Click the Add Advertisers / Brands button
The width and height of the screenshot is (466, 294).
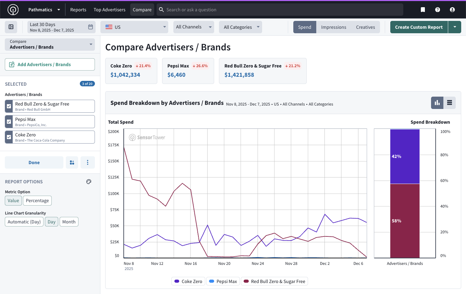[50, 64]
